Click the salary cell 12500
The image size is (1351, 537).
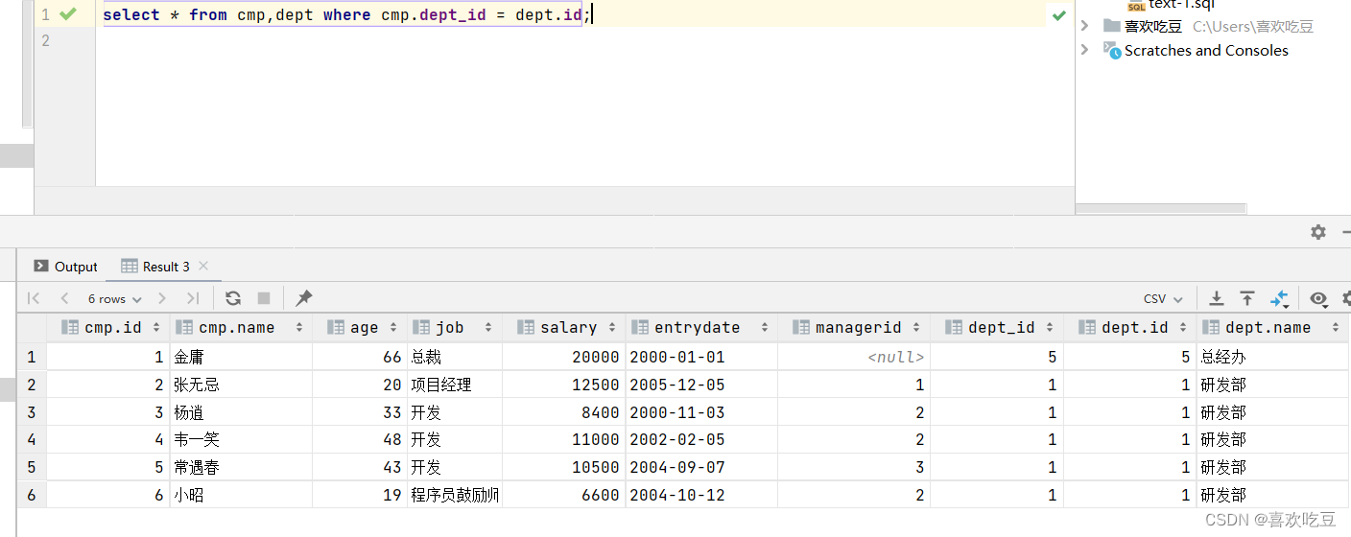coord(563,385)
